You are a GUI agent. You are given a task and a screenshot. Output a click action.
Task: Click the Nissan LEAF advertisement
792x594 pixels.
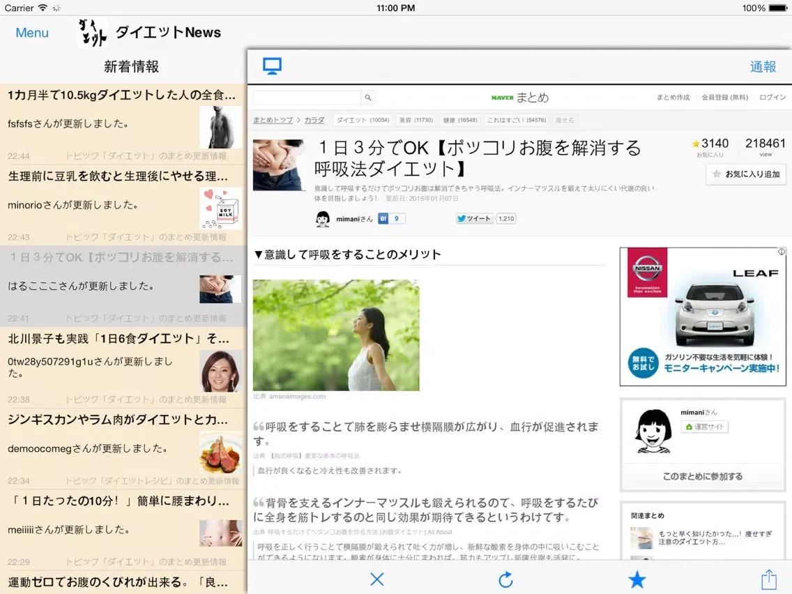(703, 317)
